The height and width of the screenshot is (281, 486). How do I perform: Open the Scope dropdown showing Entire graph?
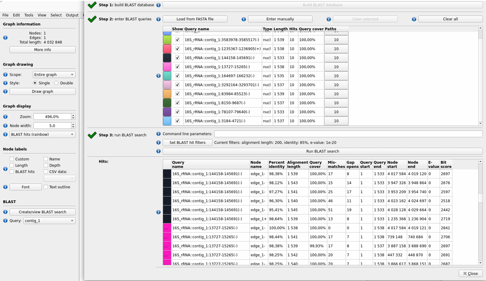(x=54, y=74)
